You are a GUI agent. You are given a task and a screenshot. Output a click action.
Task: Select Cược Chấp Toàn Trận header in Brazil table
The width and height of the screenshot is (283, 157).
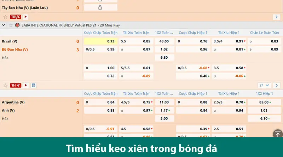(101, 33)
